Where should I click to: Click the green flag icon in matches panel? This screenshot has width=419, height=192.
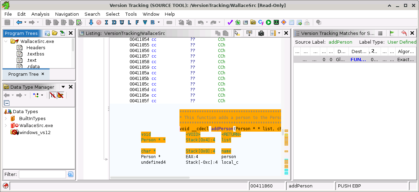pos(392,33)
